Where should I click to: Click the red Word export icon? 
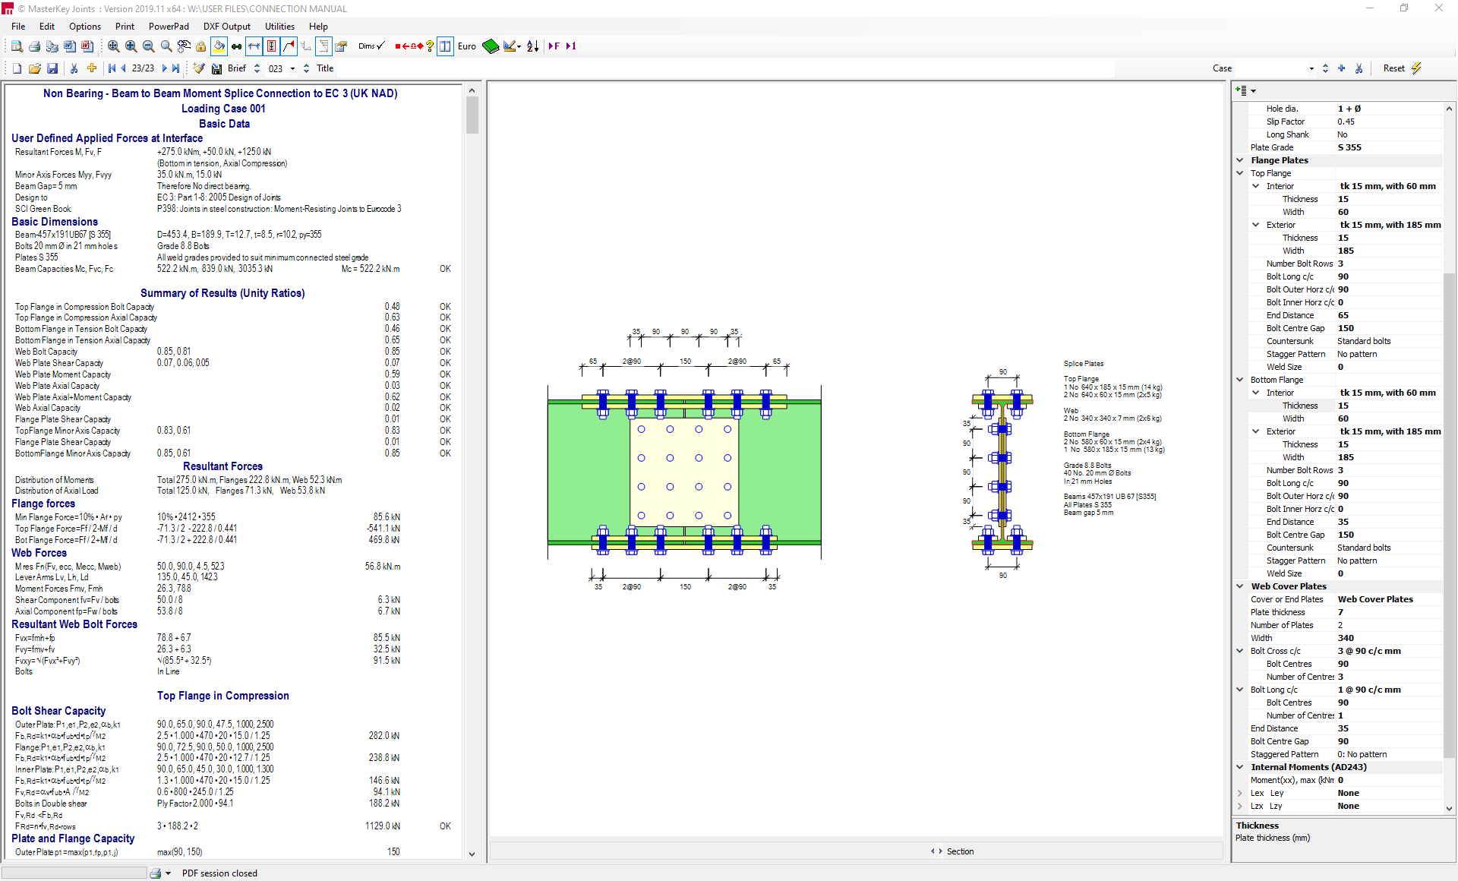click(87, 46)
